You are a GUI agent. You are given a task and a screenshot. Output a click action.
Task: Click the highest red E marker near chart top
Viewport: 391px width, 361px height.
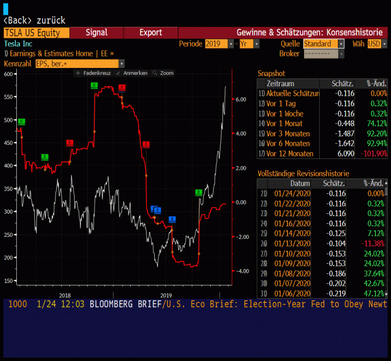[122, 87]
